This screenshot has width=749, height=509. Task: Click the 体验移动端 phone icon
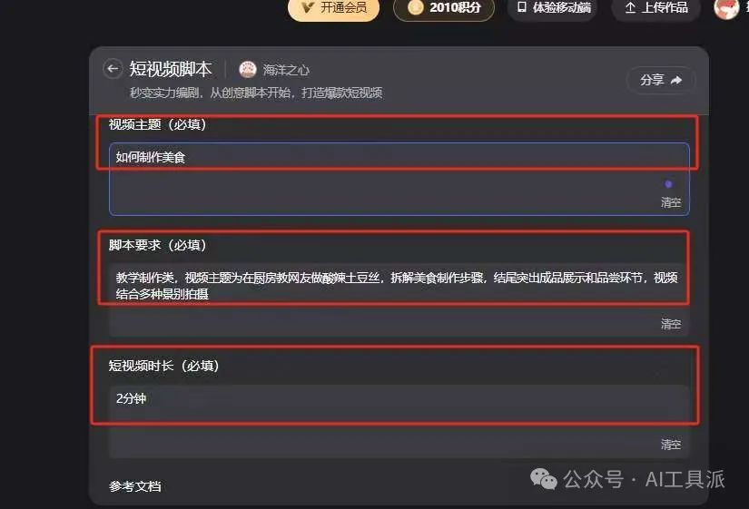pos(522,7)
